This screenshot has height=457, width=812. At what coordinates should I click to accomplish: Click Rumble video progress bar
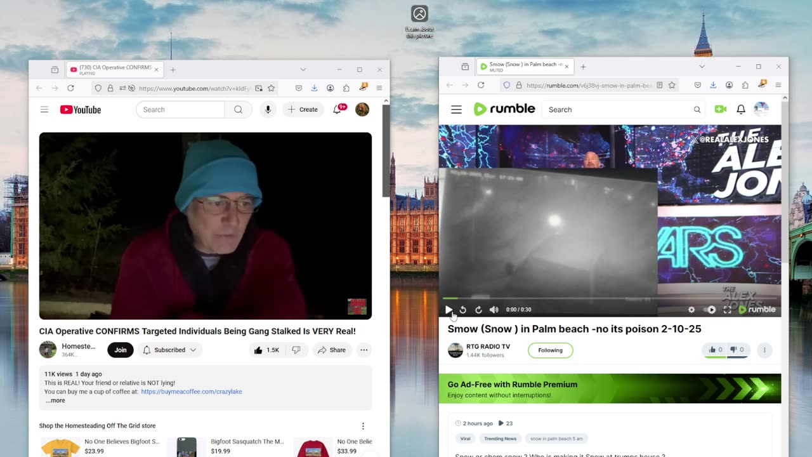pyautogui.click(x=610, y=298)
